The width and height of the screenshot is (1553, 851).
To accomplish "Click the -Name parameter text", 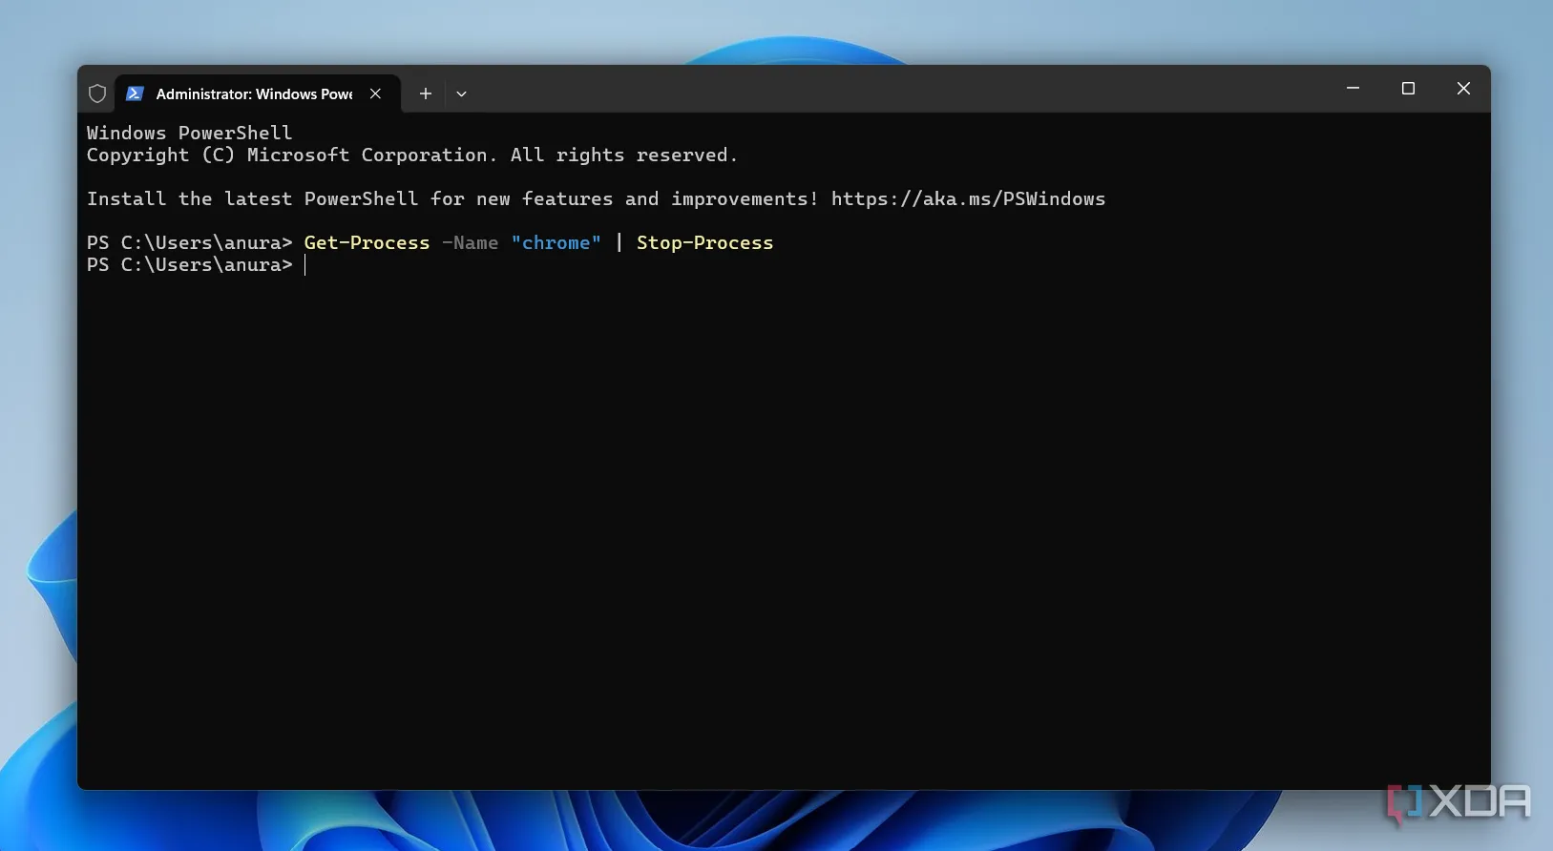I will 470,242.
